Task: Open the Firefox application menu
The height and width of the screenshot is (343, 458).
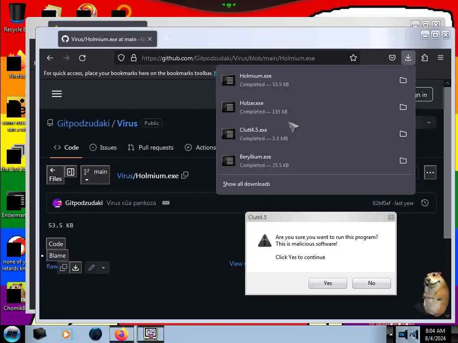Action: click(x=441, y=58)
